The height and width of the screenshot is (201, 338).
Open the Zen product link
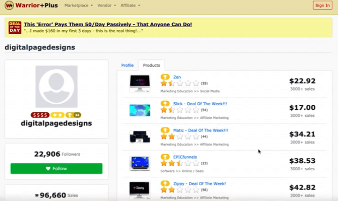pyautogui.click(x=177, y=77)
